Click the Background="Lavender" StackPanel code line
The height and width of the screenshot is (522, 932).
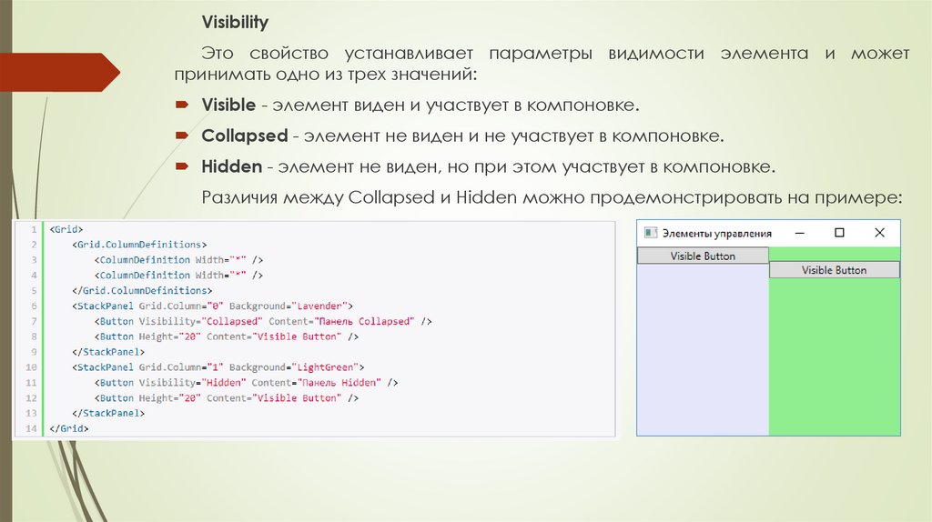212,306
